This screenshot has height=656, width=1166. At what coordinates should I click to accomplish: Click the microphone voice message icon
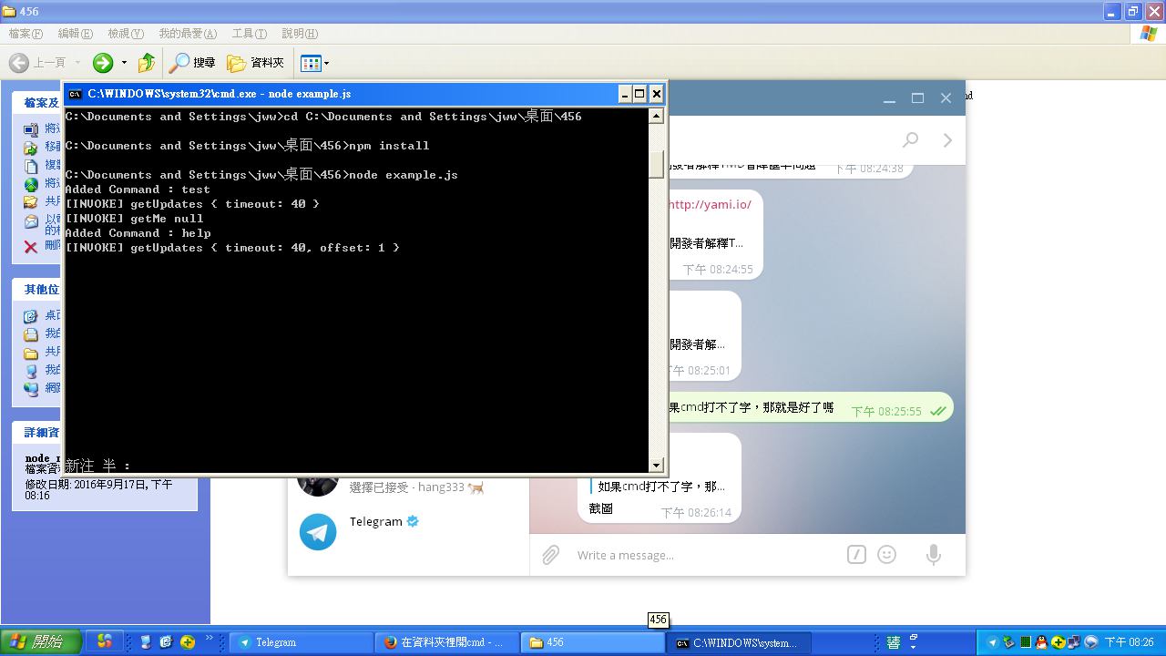933,555
